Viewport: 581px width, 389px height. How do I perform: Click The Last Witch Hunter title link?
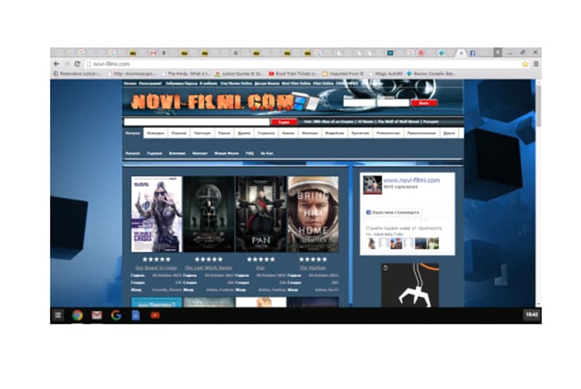coord(208,267)
